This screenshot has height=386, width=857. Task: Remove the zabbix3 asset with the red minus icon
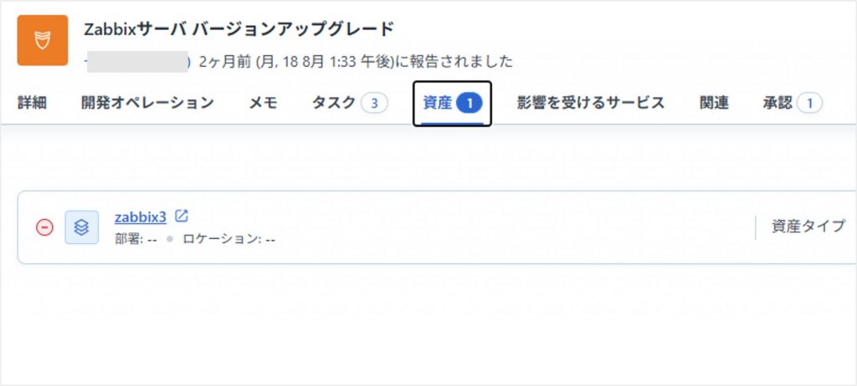pyautogui.click(x=44, y=227)
